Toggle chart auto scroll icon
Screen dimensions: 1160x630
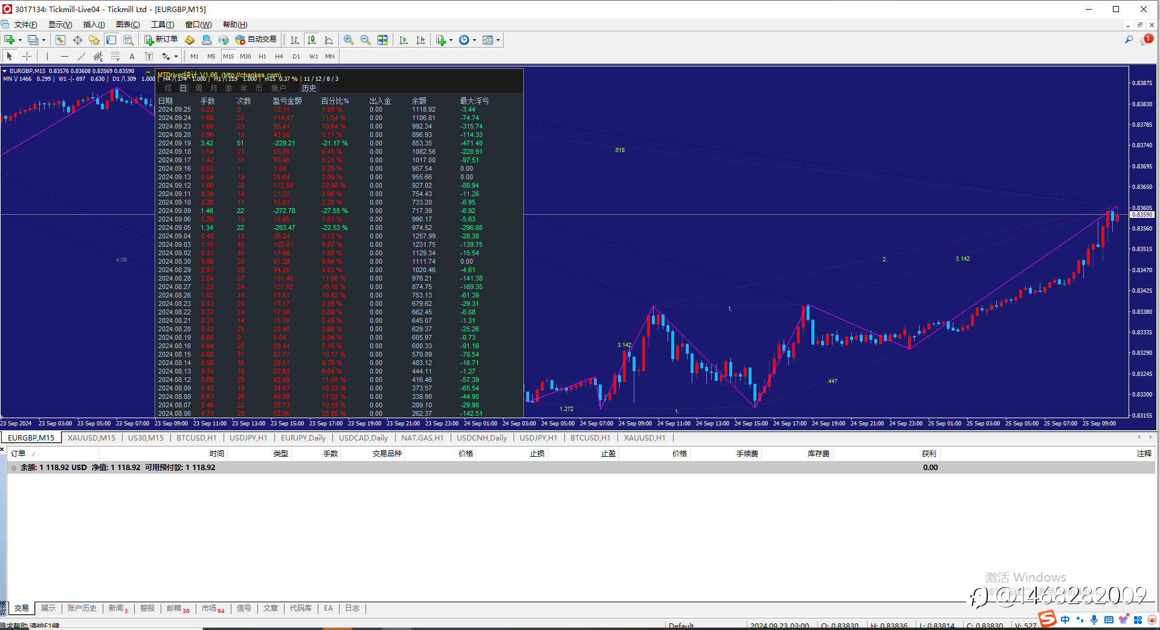(404, 40)
